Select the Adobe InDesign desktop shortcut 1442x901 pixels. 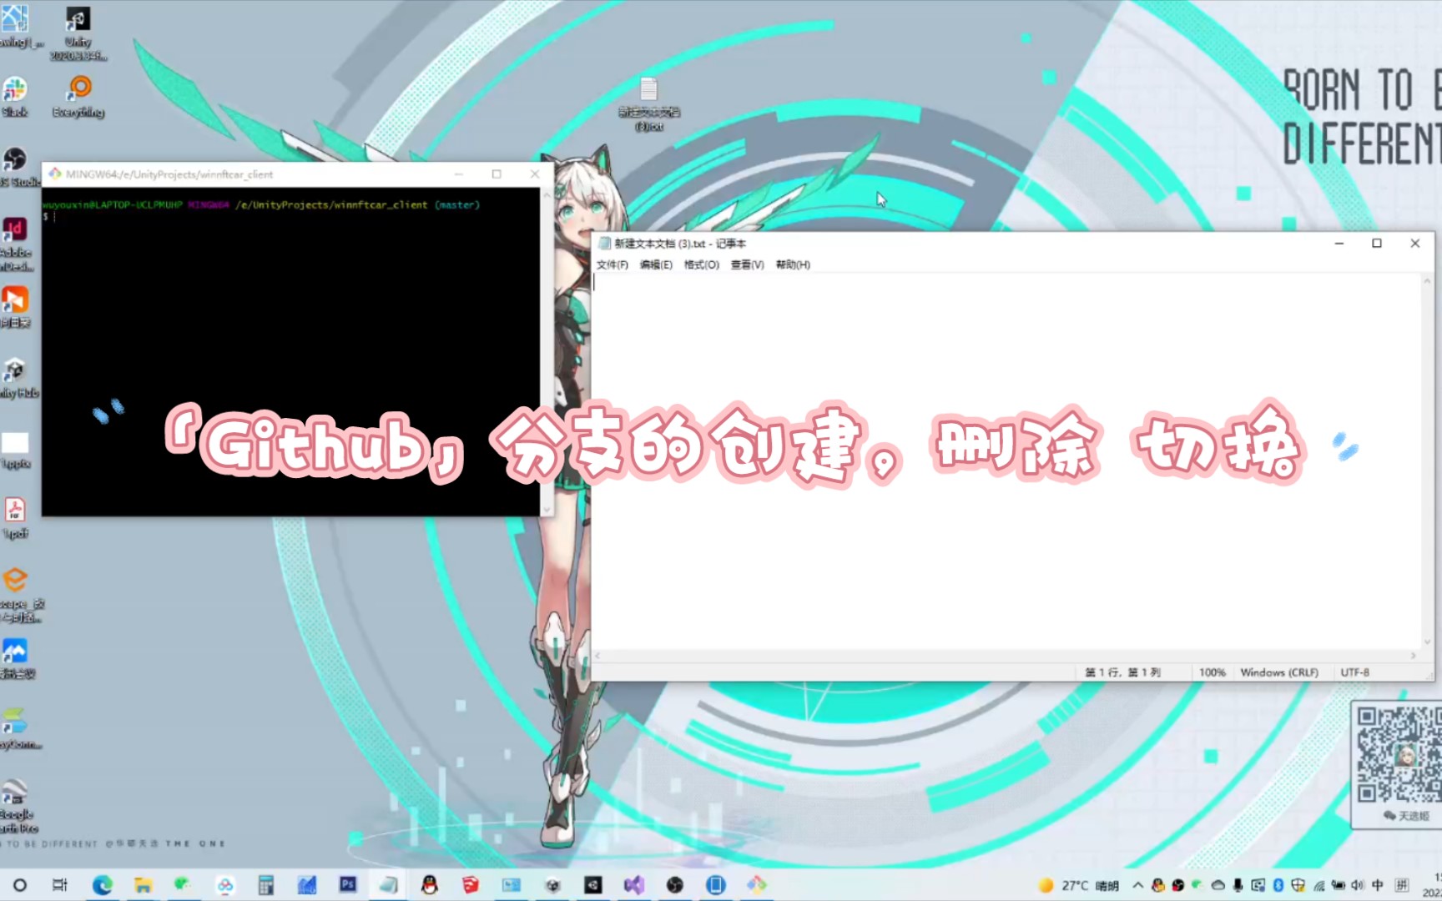coord(15,244)
